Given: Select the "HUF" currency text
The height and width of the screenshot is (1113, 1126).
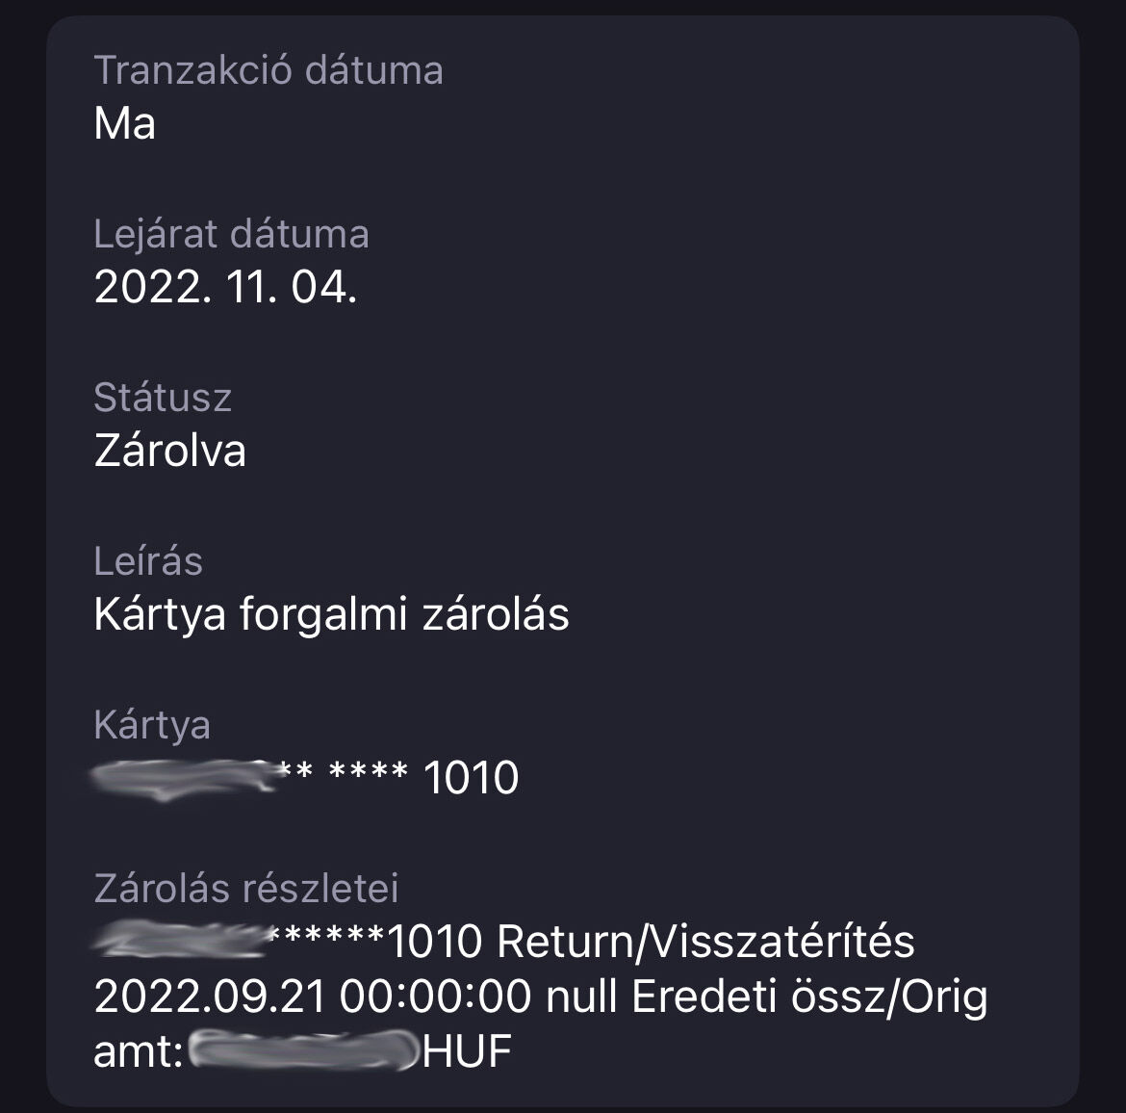Looking at the screenshot, I should [467, 1051].
